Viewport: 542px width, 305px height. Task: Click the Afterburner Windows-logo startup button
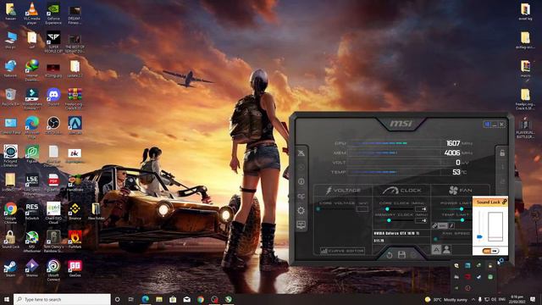(x=487, y=125)
